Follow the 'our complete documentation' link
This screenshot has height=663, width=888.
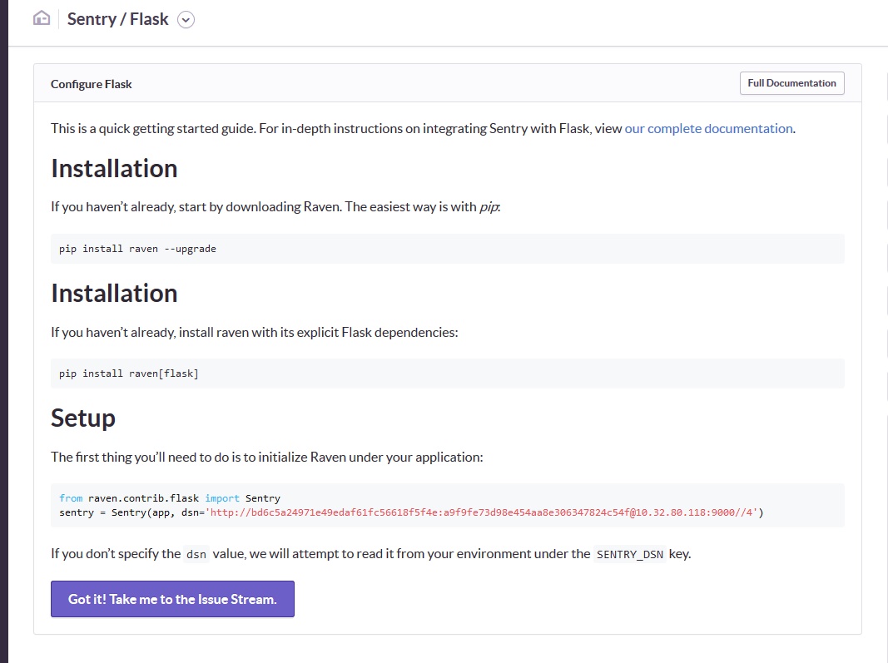pos(708,129)
